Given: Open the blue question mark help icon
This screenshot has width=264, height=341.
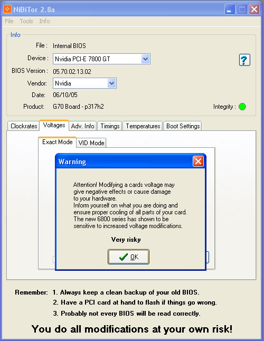Looking at the screenshot, I should click(244, 60).
